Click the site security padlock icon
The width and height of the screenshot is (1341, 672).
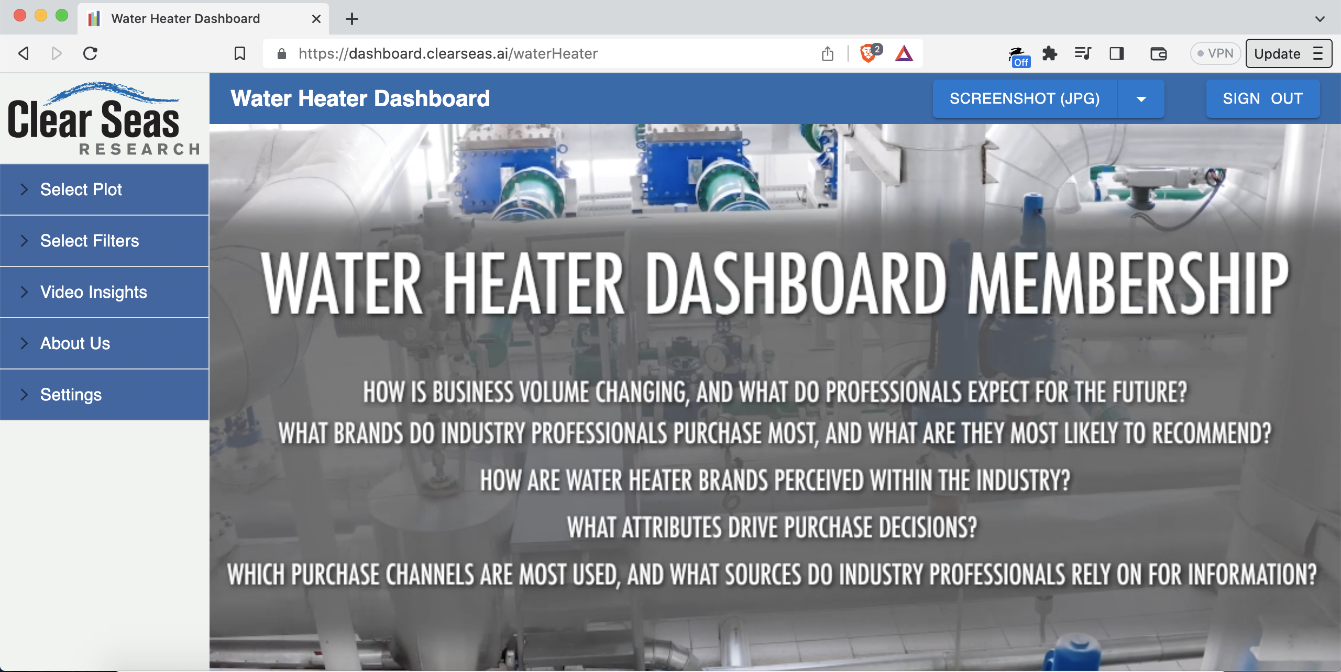[x=281, y=53]
